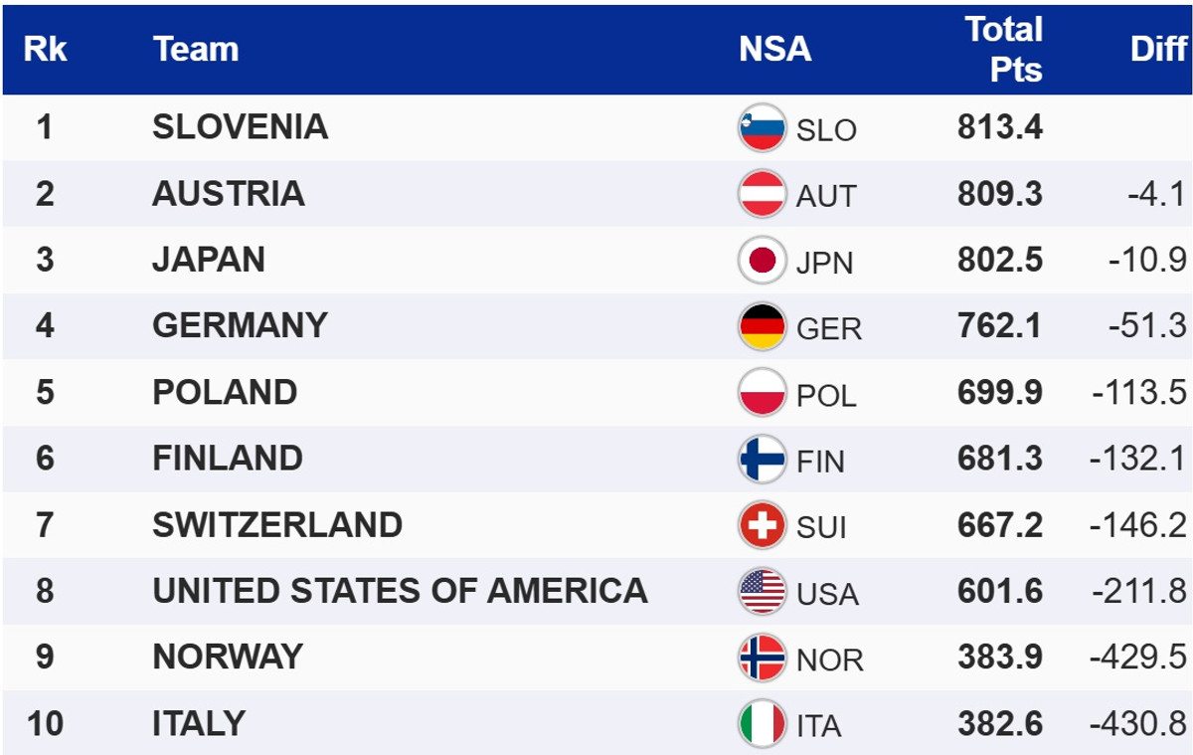Click the Finland flag icon
1193x755 pixels.
[x=762, y=459]
